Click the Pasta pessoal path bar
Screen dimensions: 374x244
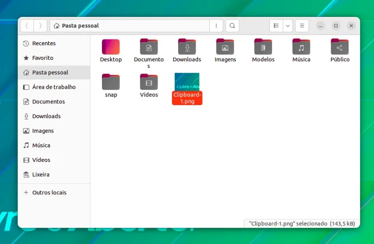130,26
